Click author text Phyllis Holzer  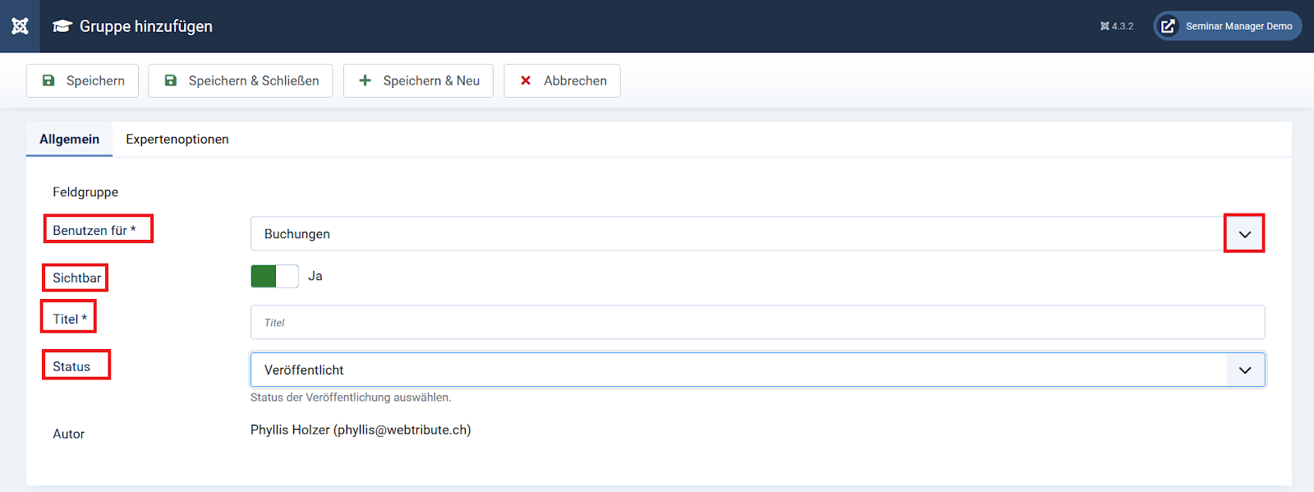pos(361,430)
